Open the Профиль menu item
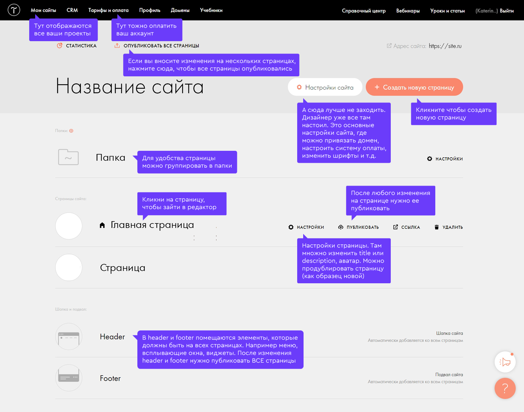524x412 pixels. [150, 10]
